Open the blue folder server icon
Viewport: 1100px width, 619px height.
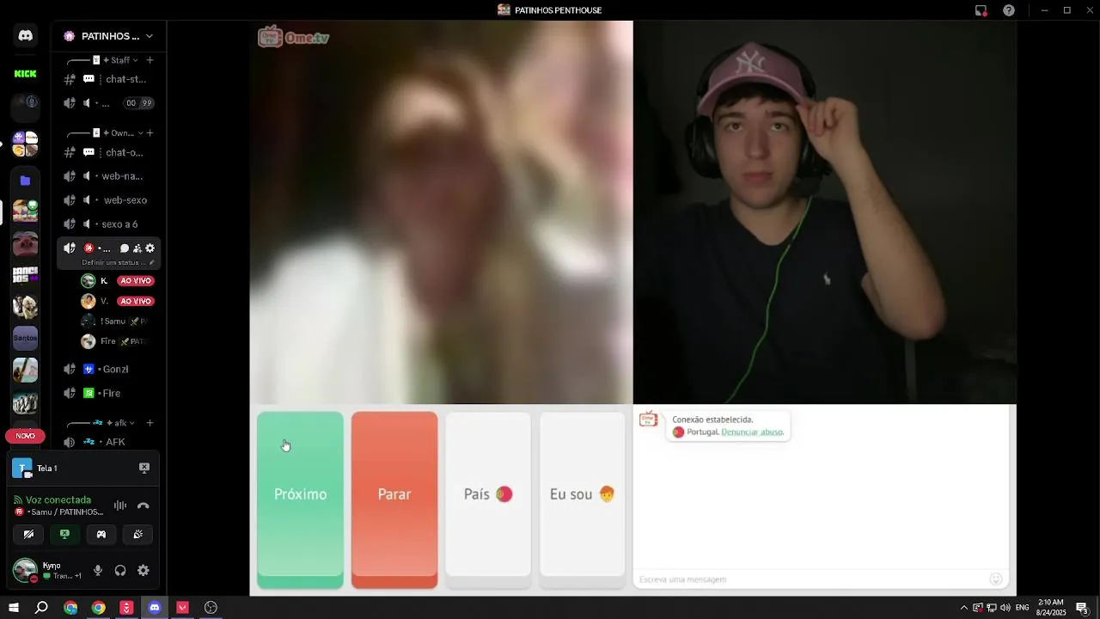pos(25,181)
